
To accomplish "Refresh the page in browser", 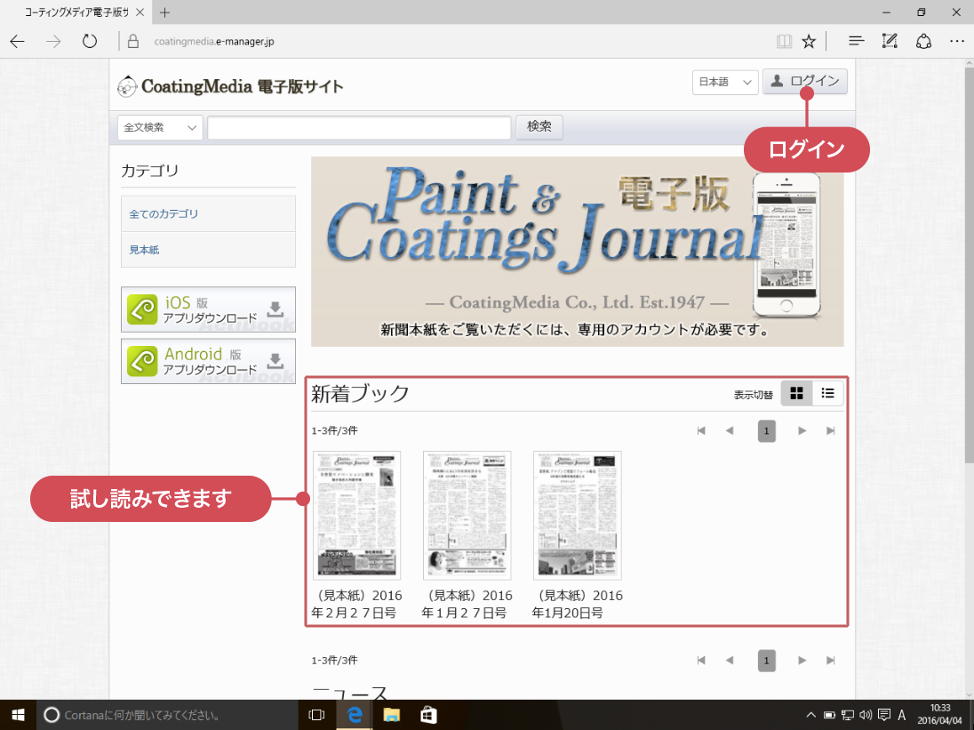I will point(89,41).
